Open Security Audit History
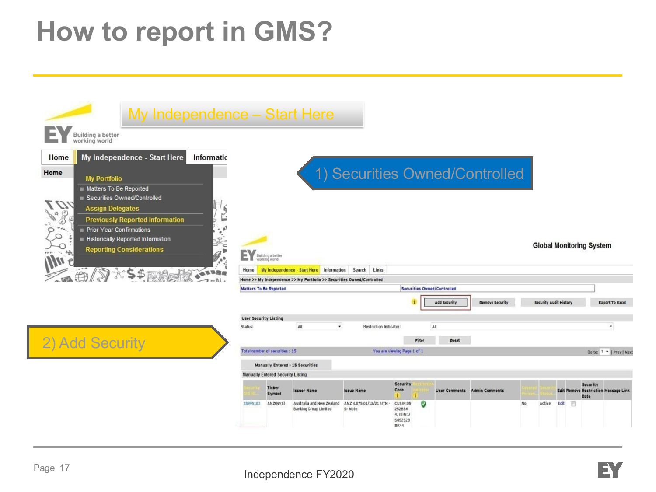The image size is (656, 492). tap(553, 303)
